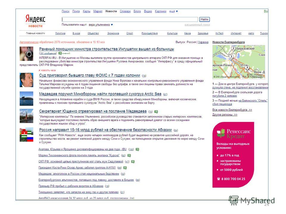Open comments bubble beside '18 мнений'
The image size is (286, 214).
point(60,53)
